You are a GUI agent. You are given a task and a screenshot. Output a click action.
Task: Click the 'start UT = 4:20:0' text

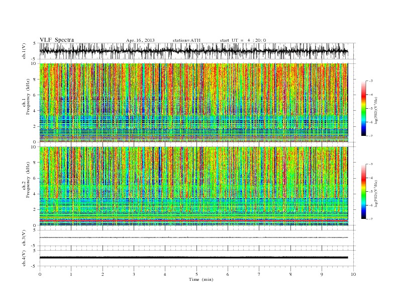[x=243, y=40]
